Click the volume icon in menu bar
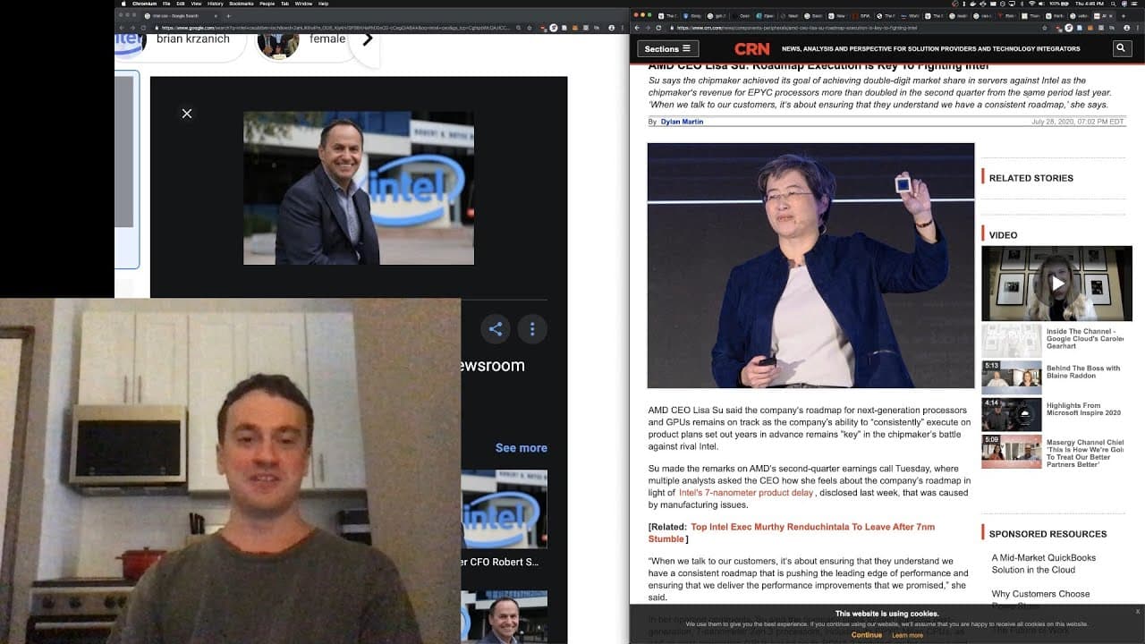1145x644 pixels. (1041, 4)
